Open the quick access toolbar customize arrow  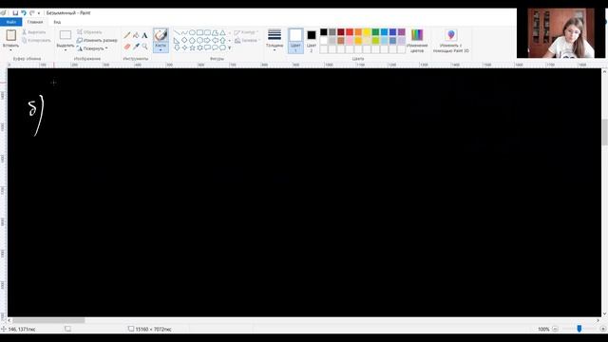point(39,13)
